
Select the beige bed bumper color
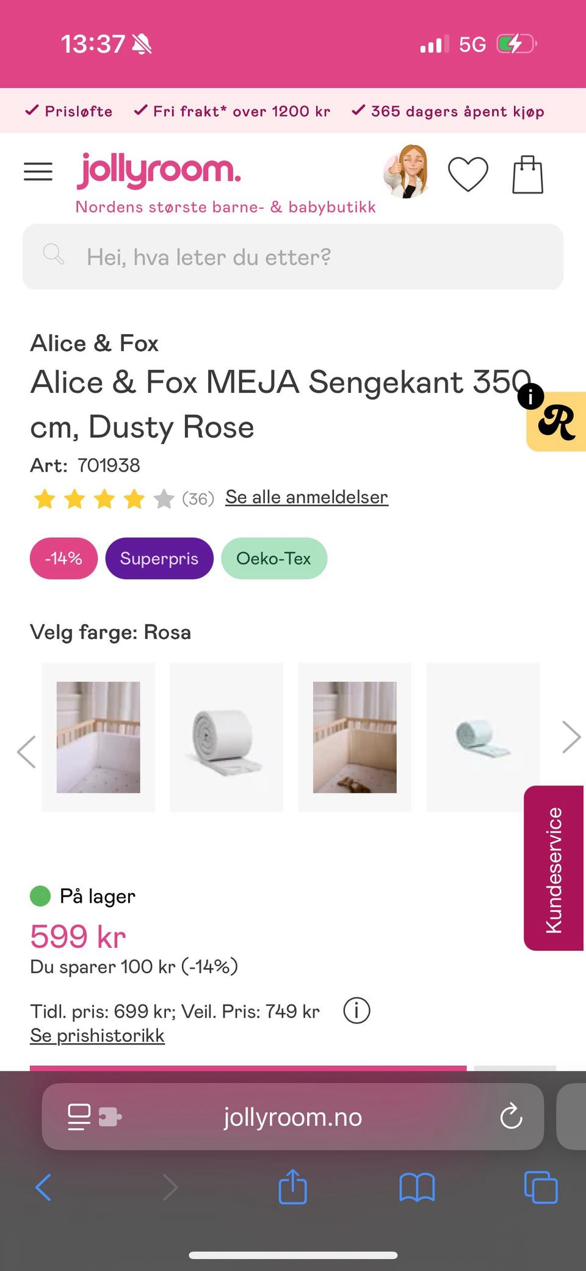click(355, 737)
